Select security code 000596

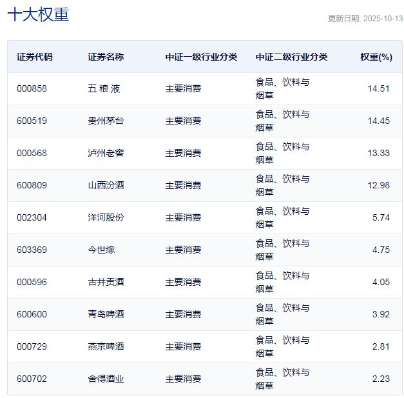click(32, 282)
